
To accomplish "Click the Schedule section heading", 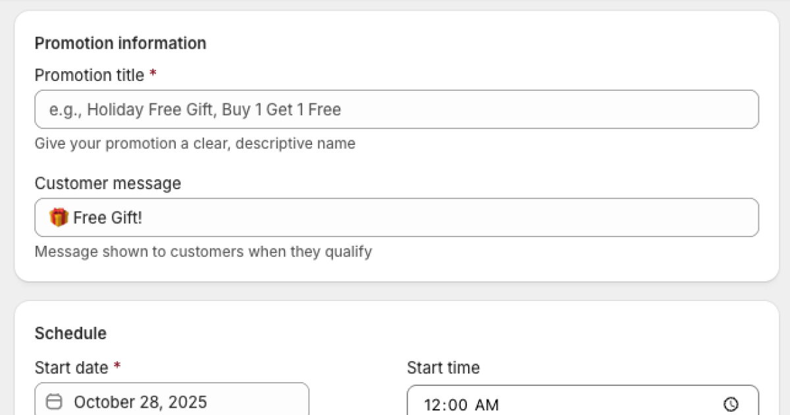I will click(70, 333).
